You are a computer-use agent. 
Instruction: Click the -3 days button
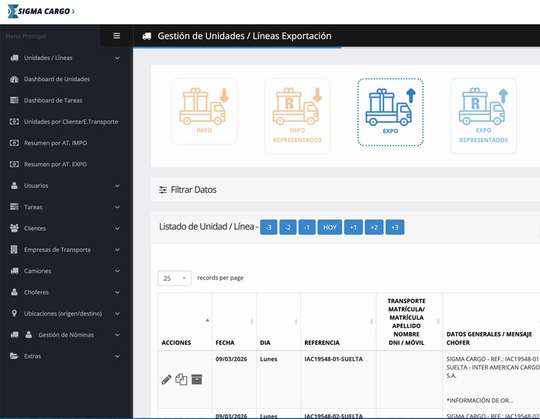tap(269, 228)
